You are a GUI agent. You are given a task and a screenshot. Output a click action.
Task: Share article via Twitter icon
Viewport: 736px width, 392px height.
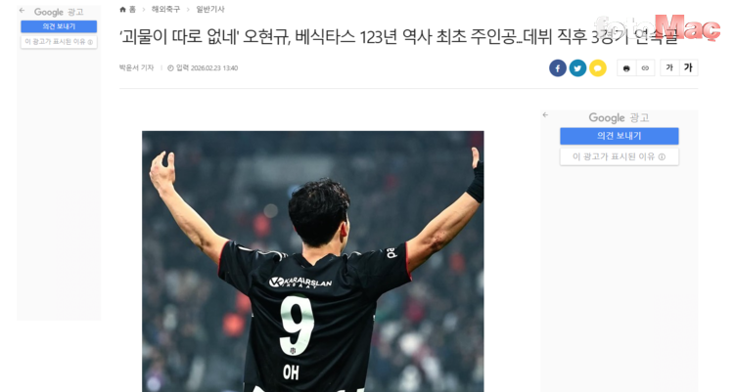(x=577, y=68)
